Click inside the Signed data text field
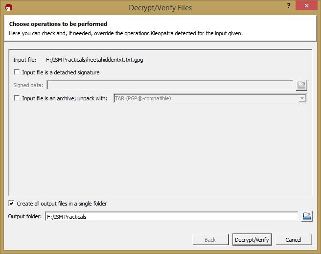321x254 pixels. pyautogui.click(x=169, y=85)
